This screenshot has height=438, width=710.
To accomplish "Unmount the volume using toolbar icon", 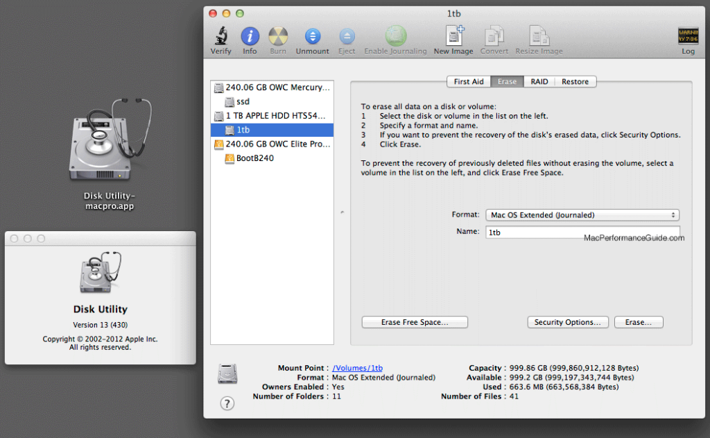I will click(x=312, y=37).
